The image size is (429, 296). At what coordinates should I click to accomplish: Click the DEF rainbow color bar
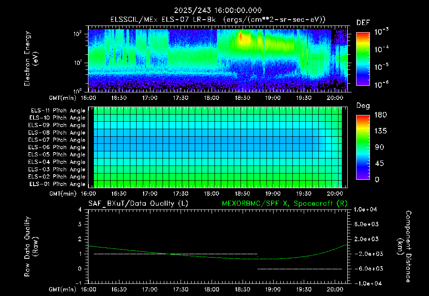click(363, 59)
